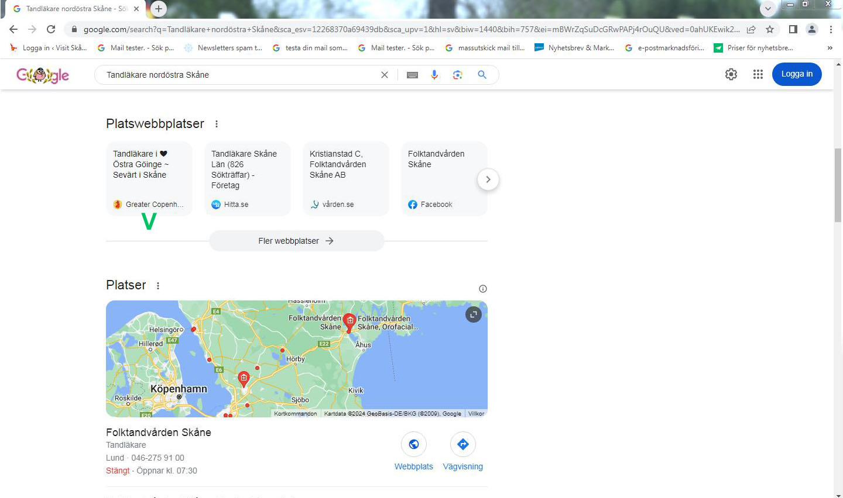This screenshot has height=498, width=843.
Task: Open the Kortkommandon map link
Action: pyautogui.click(x=296, y=413)
